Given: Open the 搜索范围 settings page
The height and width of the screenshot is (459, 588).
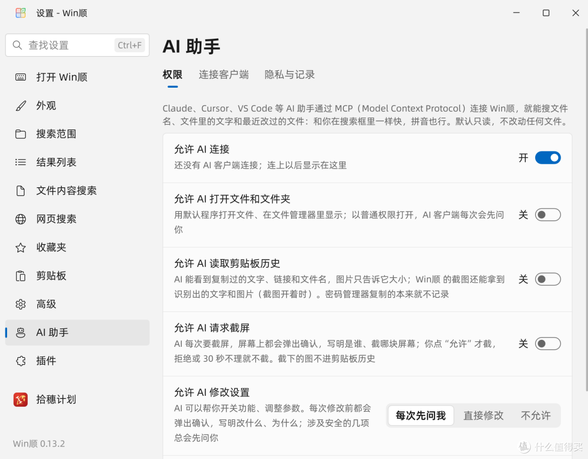Looking at the screenshot, I should [77, 134].
